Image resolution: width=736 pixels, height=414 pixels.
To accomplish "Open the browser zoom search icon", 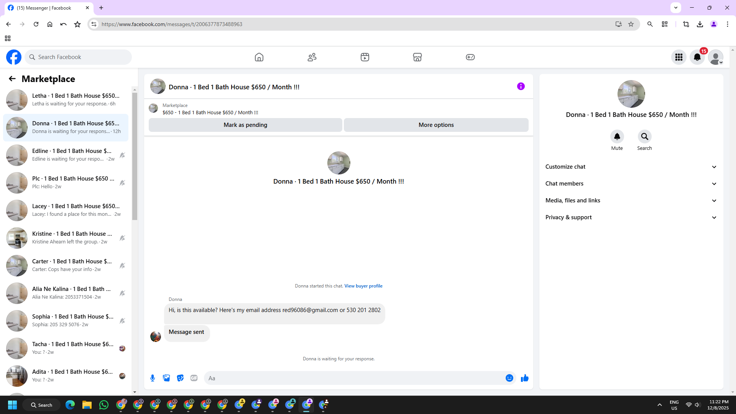I will click(x=650, y=24).
